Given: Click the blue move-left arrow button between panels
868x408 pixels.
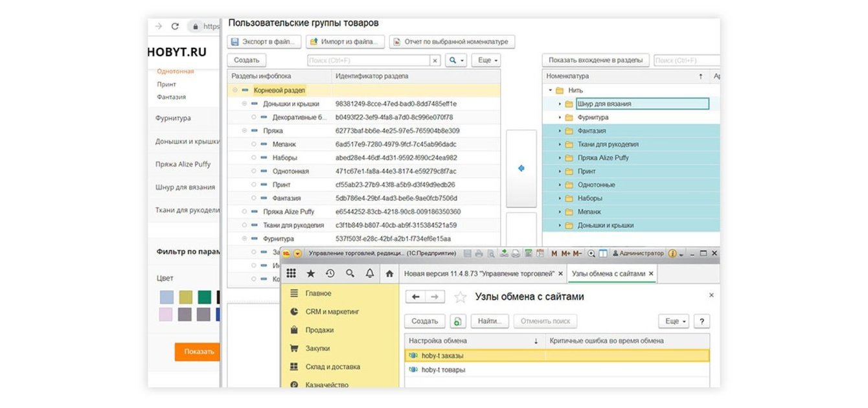Looking at the screenshot, I should click(x=521, y=168).
